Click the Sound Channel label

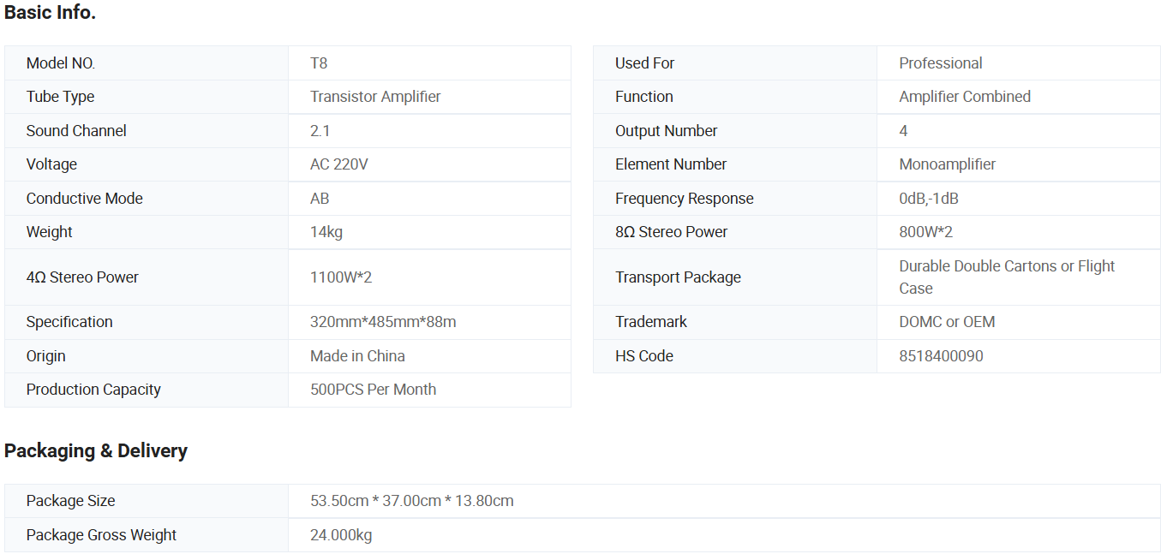[x=76, y=131]
